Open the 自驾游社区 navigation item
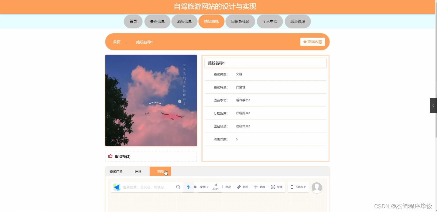This screenshot has width=437, height=212. pos(240,21)
